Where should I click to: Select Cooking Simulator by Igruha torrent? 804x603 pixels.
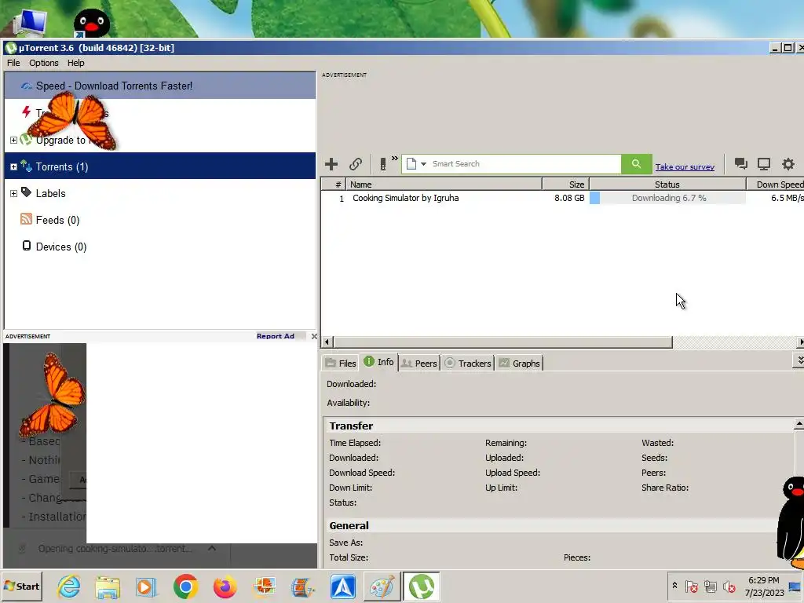click(406, 198)
